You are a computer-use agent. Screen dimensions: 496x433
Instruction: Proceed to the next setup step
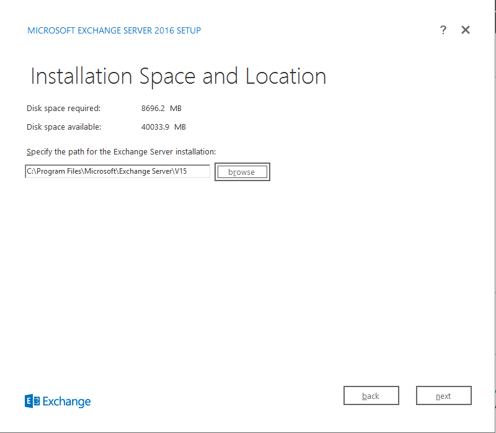click(x=443, y=396)
